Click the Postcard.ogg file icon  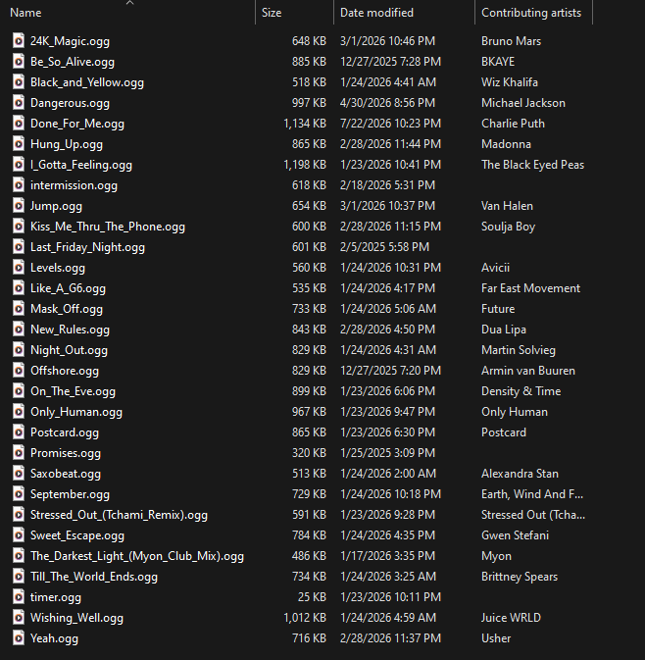[x=18, y=432]
